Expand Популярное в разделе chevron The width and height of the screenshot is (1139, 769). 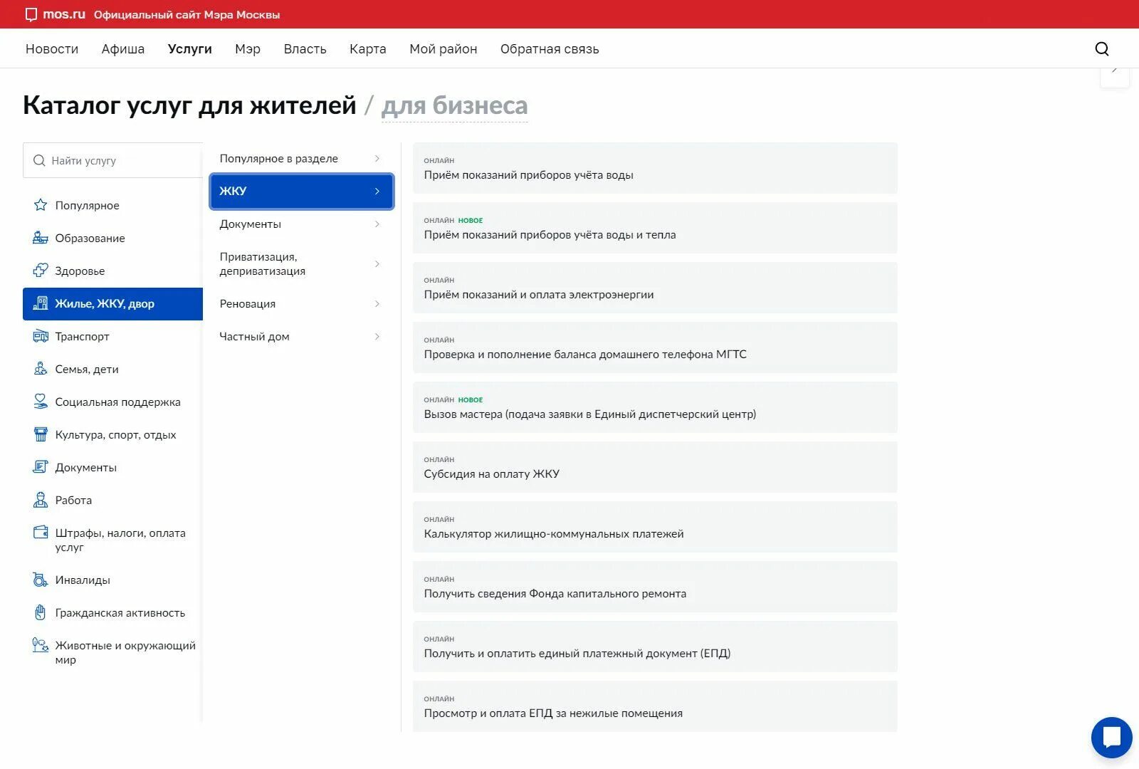point(377,158)
